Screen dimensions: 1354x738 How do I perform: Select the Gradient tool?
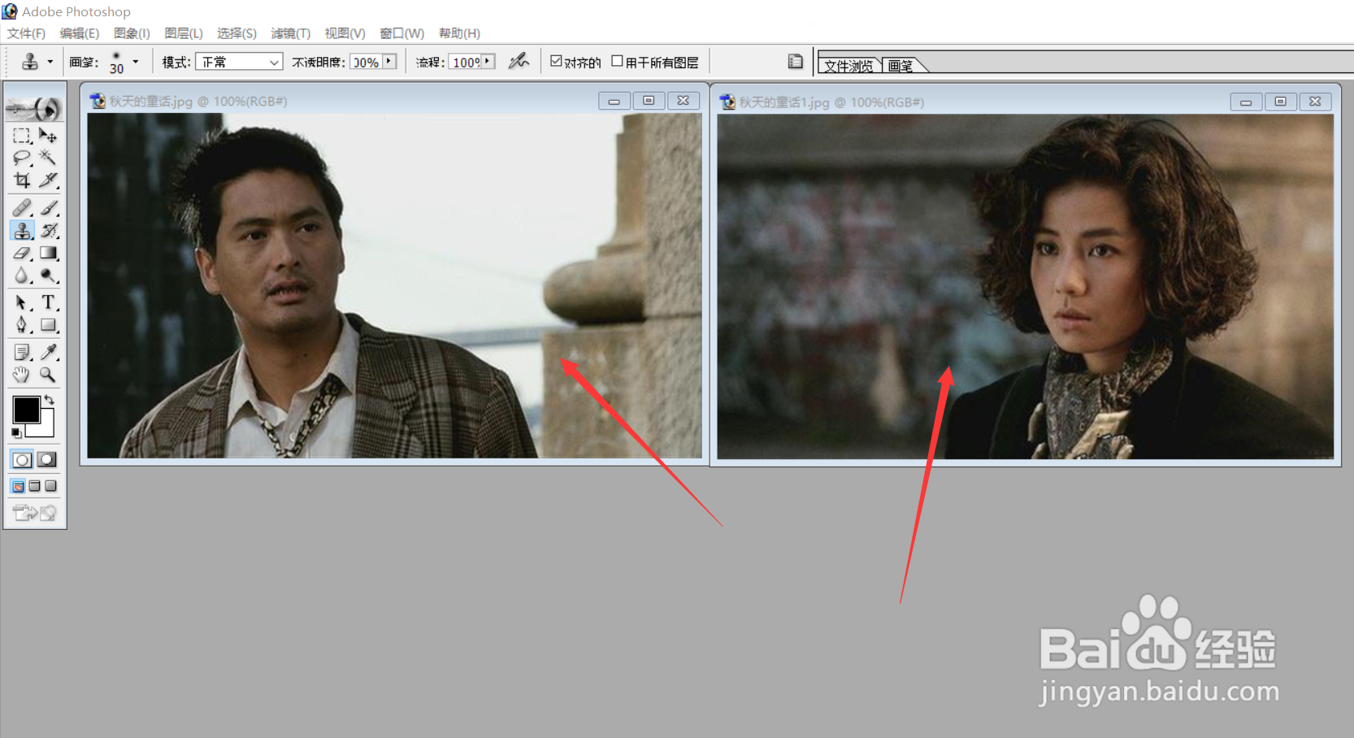click(x=48, y=254)
